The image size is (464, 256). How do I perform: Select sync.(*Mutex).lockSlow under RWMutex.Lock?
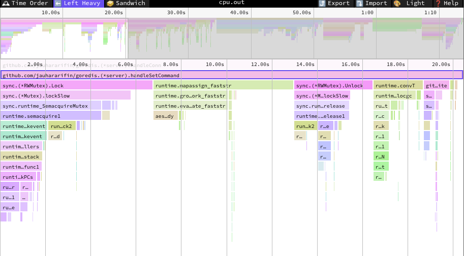[65, 95]
